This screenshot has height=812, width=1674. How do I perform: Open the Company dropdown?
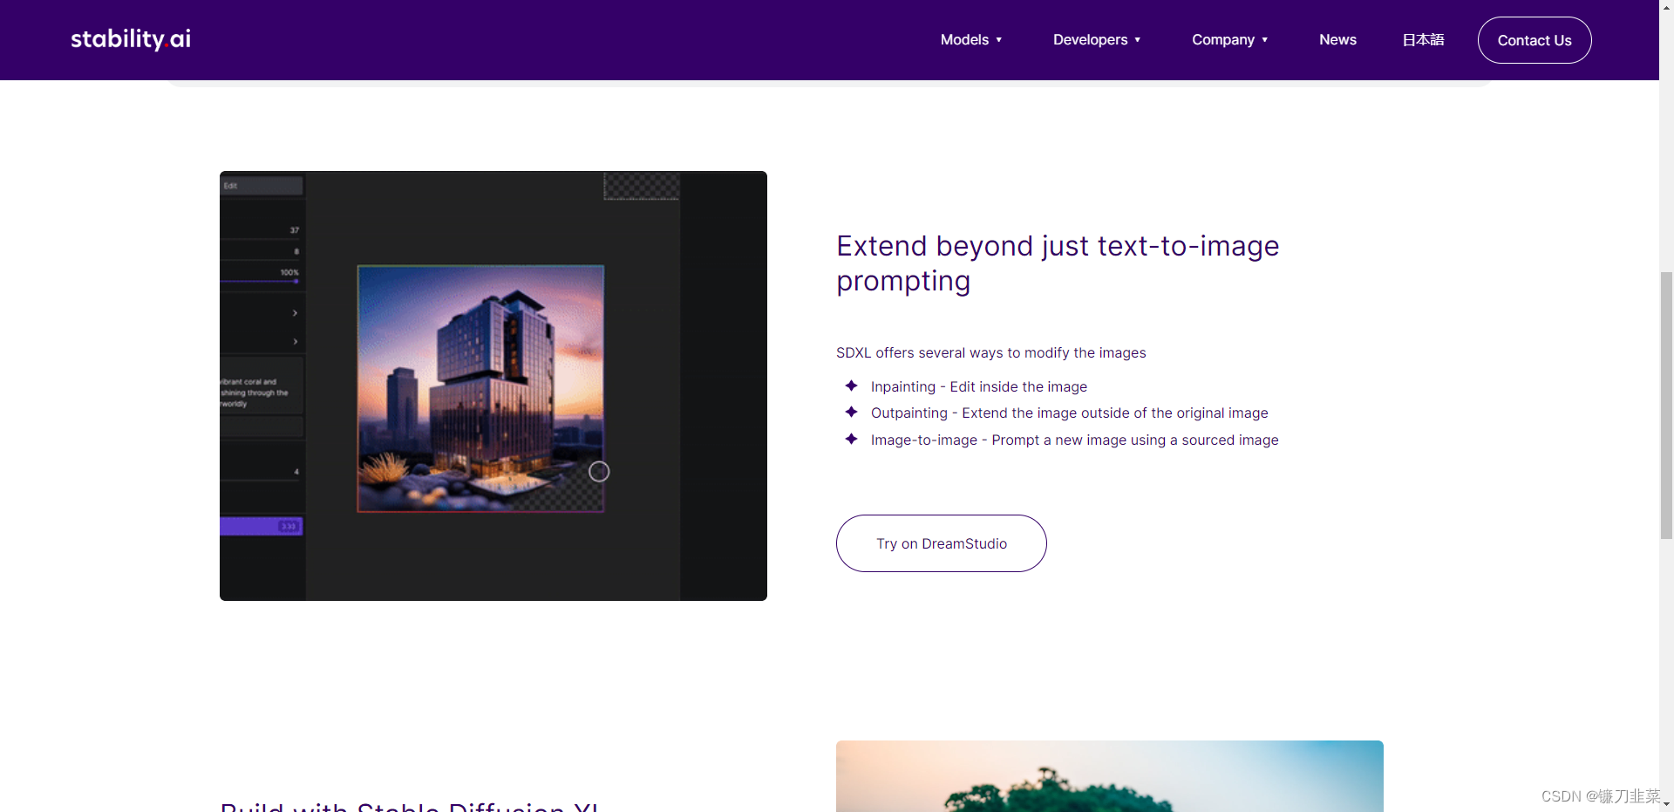pos(1230,40)
